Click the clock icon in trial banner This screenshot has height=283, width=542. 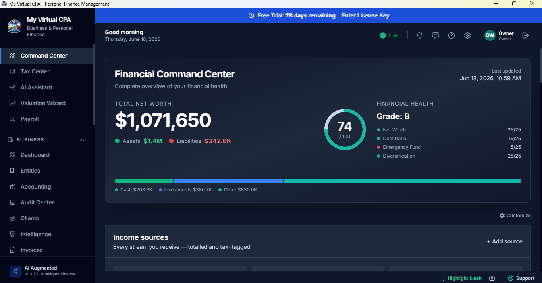251,15
